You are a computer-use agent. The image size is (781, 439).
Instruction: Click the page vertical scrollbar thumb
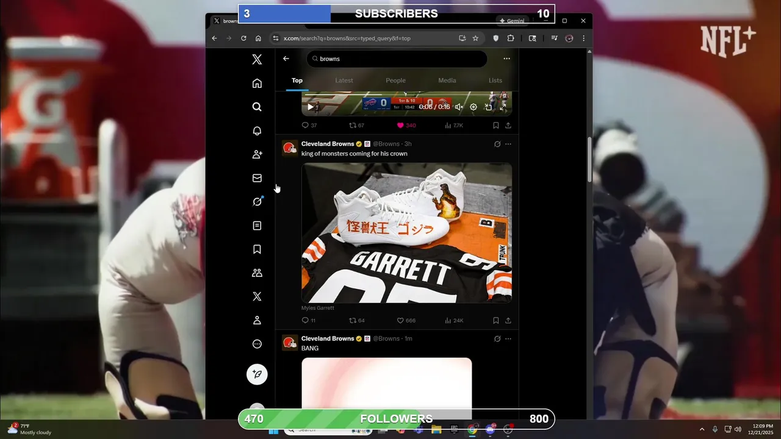click(x=589, y=160)
